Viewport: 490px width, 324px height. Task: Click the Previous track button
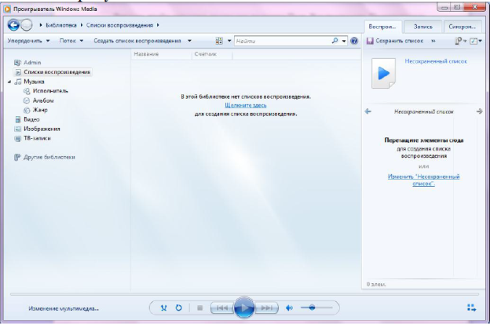(x=222, y=308)
